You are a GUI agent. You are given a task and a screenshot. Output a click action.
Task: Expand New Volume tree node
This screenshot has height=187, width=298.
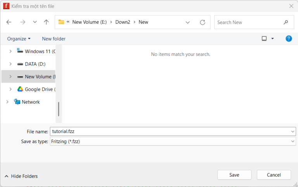coord(10,76)
